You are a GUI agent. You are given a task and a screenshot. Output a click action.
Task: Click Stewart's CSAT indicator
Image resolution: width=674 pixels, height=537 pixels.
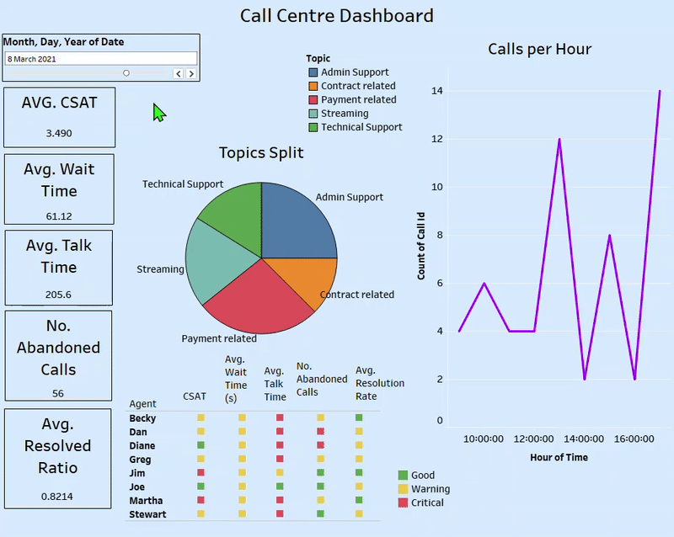(x=201, y=513)
